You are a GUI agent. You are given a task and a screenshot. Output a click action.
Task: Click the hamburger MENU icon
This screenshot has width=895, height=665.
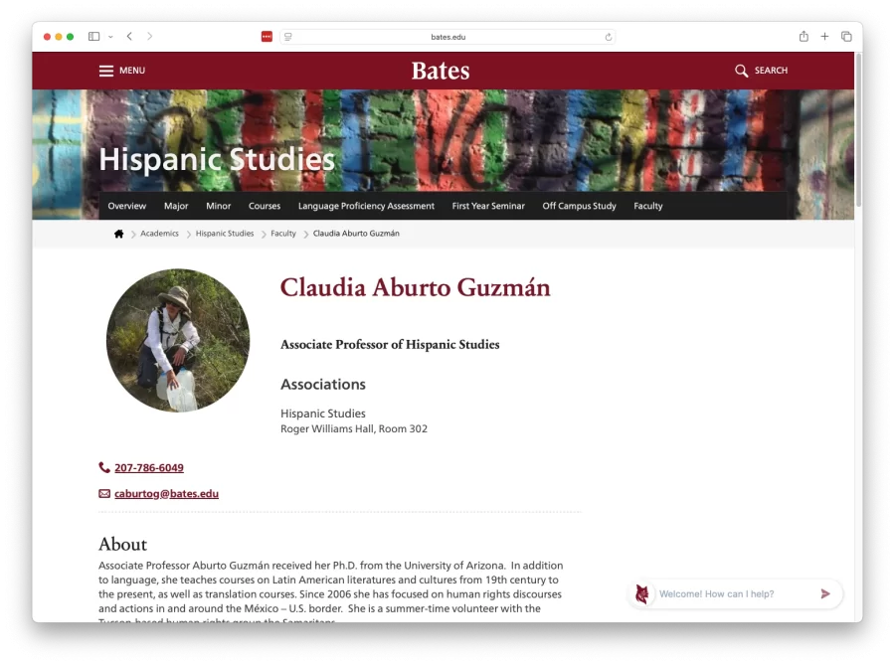tap(106, 70)
